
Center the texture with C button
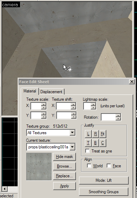pos(102,143)
